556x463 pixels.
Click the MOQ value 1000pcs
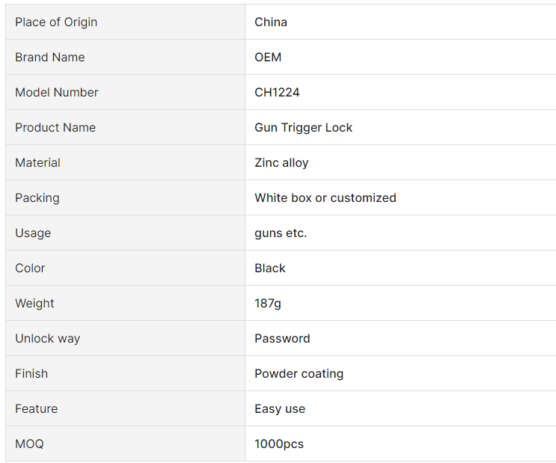click(x=279, y=444)
